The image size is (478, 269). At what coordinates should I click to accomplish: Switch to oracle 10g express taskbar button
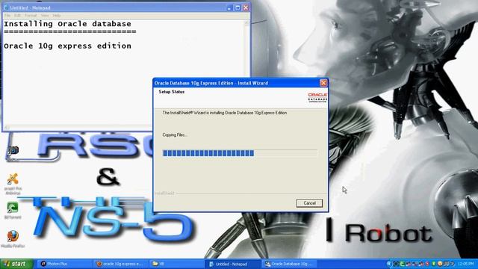click(120, 264)
